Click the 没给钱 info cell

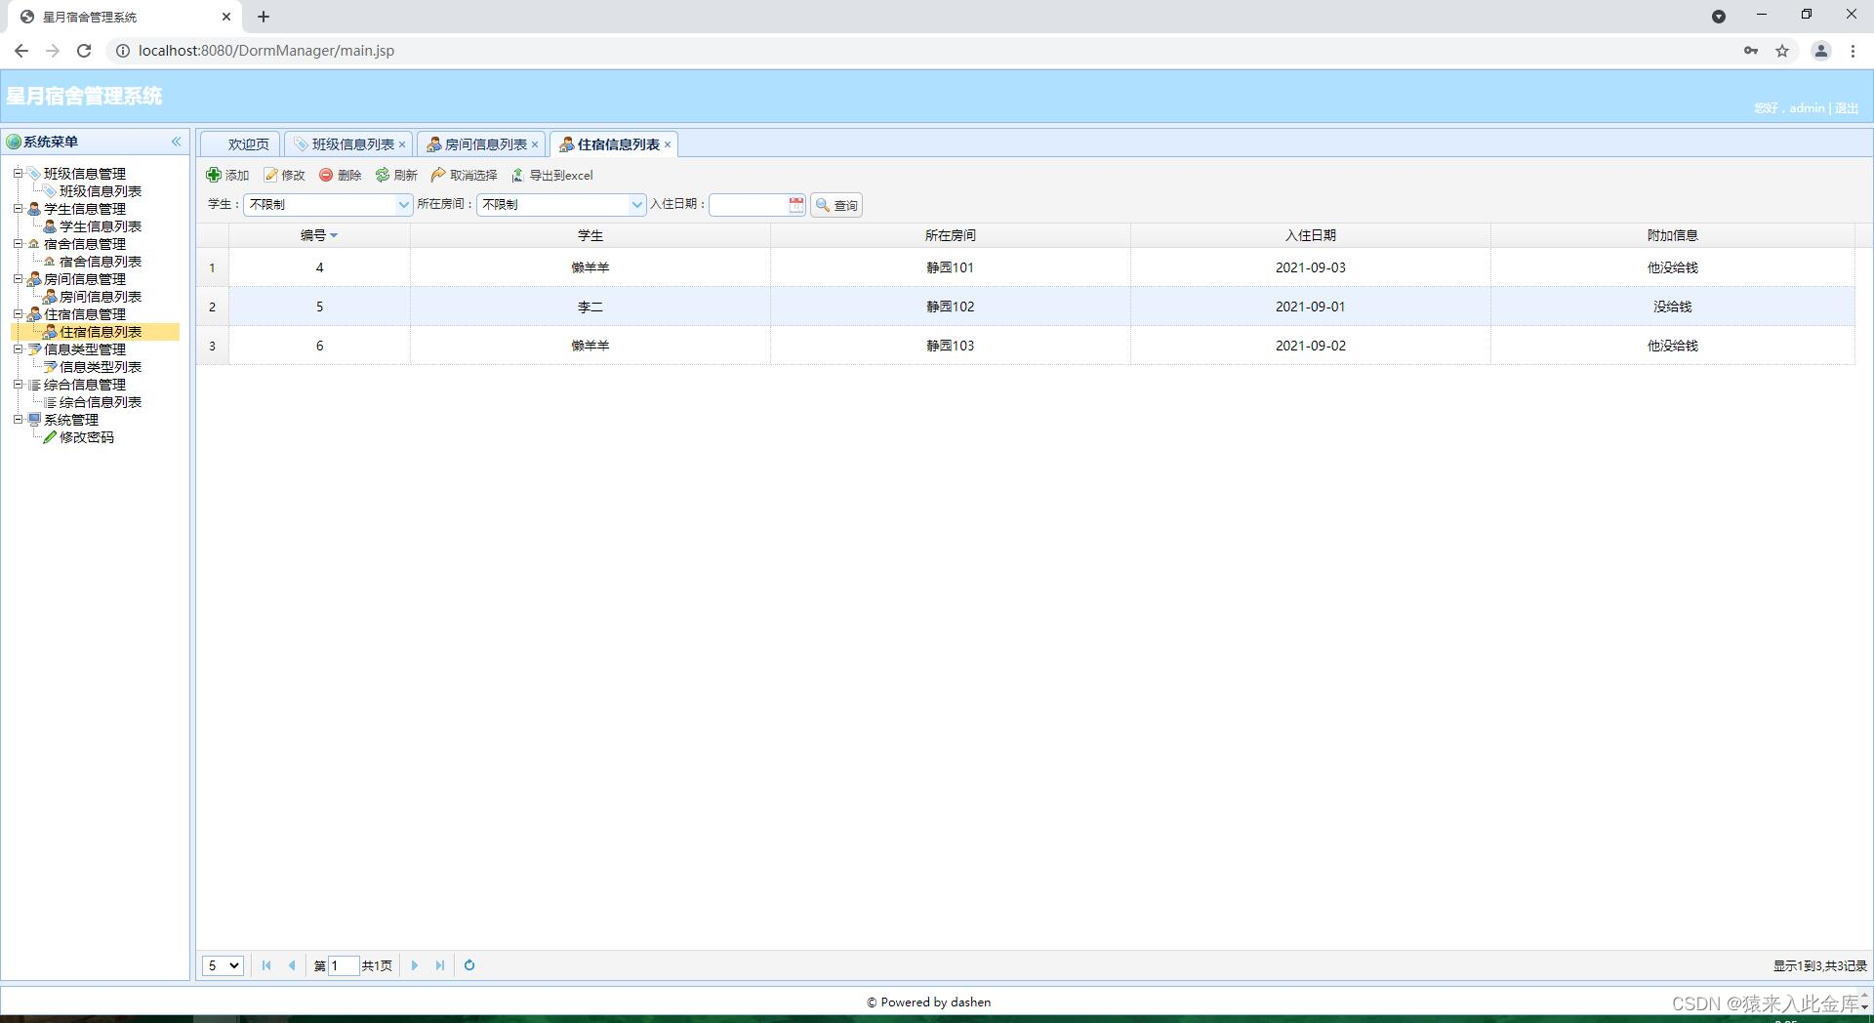pyautogui.click(x=1672, y=307)
